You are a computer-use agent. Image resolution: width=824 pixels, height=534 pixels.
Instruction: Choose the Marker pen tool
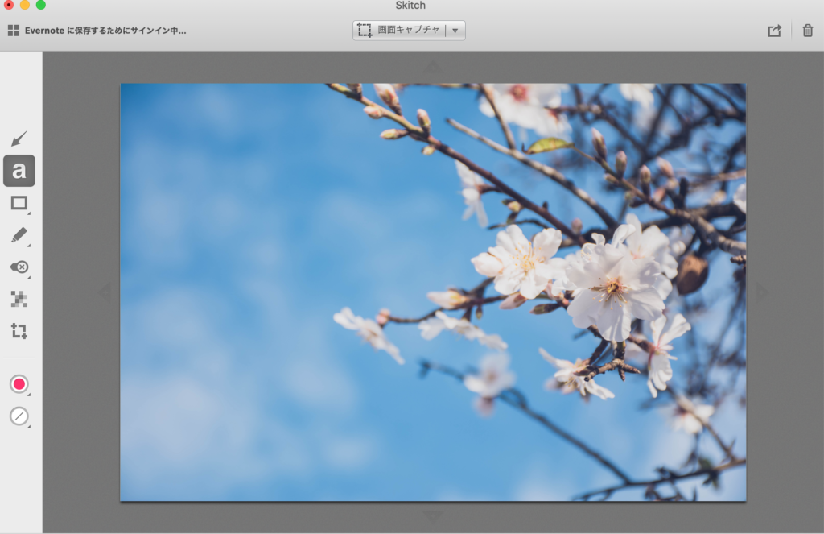19,235
